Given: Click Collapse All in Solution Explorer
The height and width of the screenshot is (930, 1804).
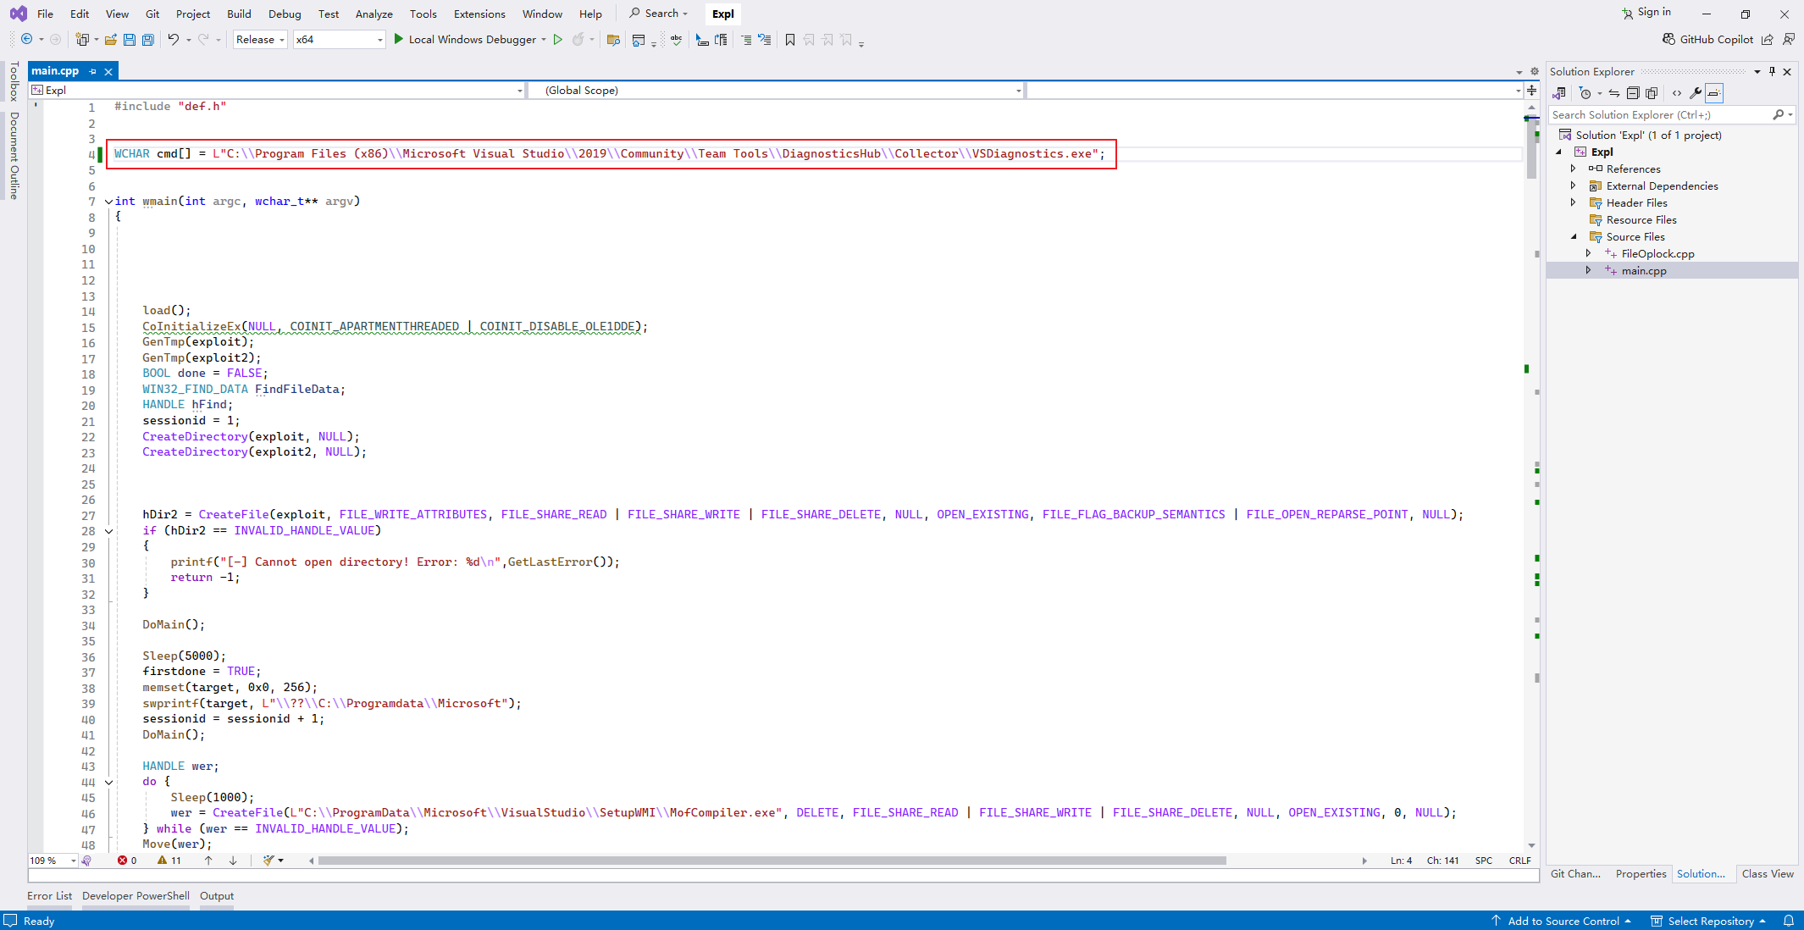Looking at the screenshot, I should tap(1633, 93).
